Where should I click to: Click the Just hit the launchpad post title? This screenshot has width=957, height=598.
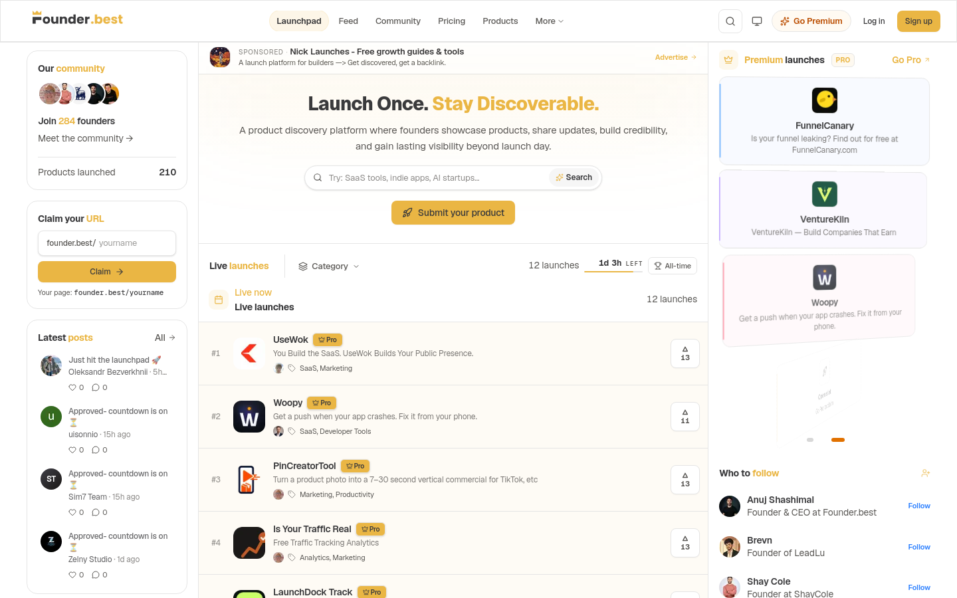115,360
